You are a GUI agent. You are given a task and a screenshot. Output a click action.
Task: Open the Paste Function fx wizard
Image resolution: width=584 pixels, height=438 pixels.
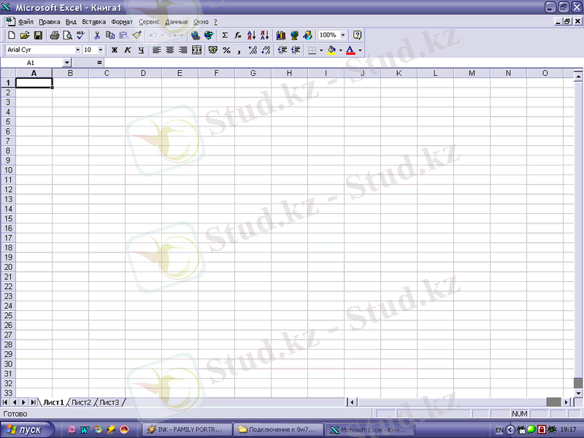(238, 35)
